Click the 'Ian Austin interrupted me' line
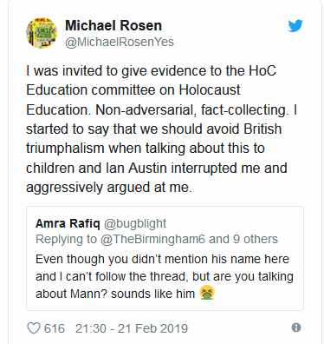324x344 pixels. [157, 168]
